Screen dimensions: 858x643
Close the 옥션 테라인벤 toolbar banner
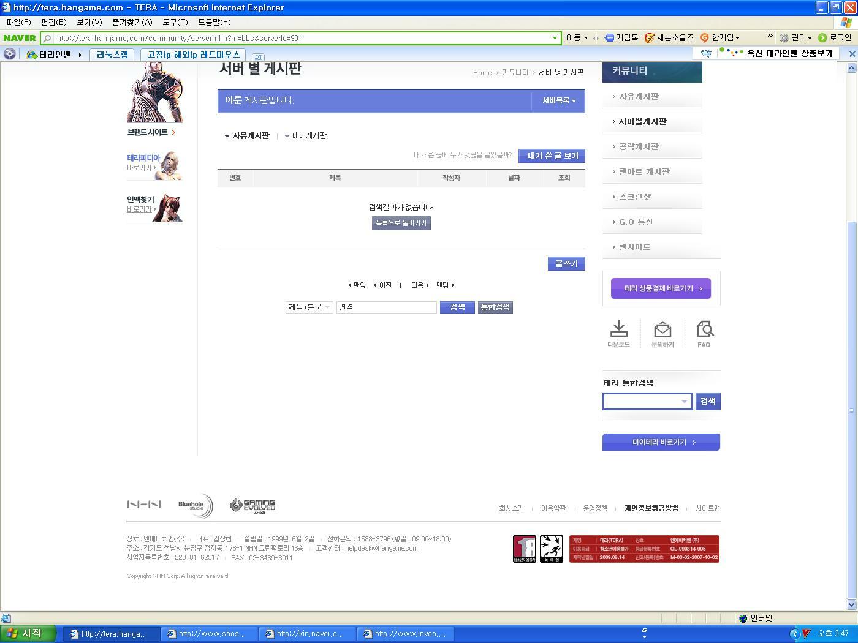[851, 54]
